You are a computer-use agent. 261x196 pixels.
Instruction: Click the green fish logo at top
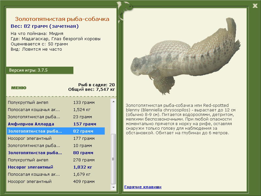124,11
